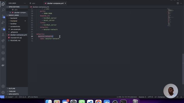The width and height of the screenshot is (184, 103).
Task: Change end of line via LF
Action: tap(156, 97)
